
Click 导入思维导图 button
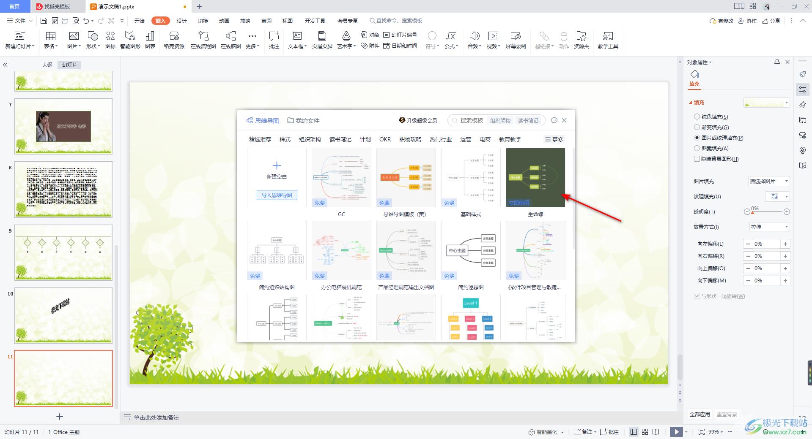(x=277, y=195)
